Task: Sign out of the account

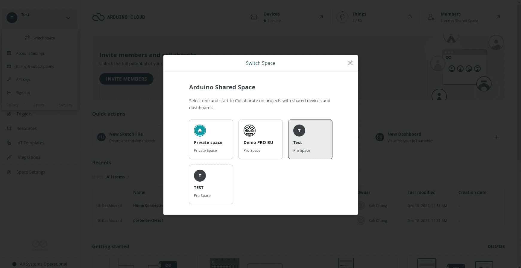Action: tap(23, 93)
